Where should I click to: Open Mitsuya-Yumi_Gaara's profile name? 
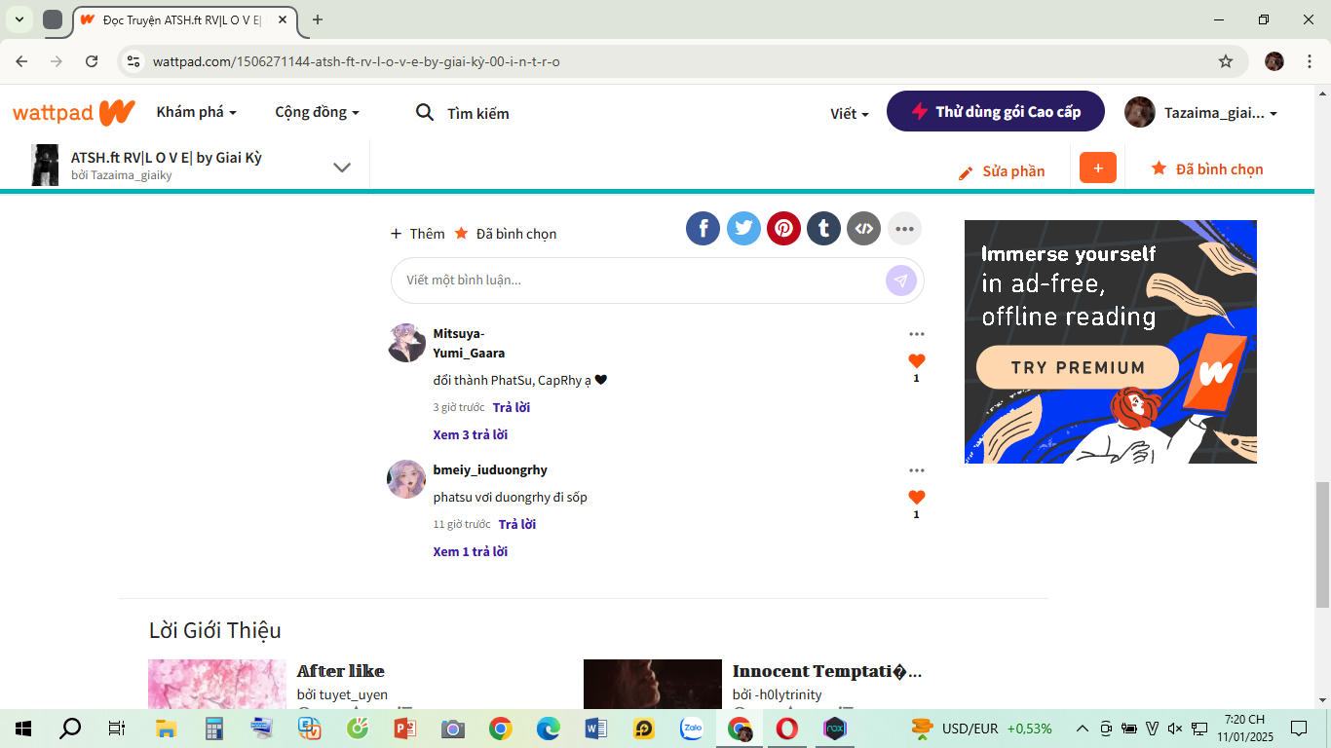[469, 343]
